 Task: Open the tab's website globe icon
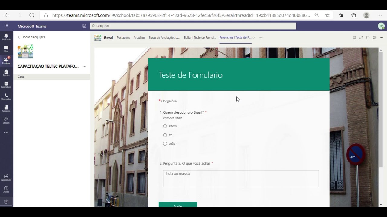(x=375, y=38)
